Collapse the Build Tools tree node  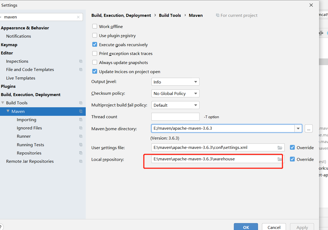(x=3, y=103)
